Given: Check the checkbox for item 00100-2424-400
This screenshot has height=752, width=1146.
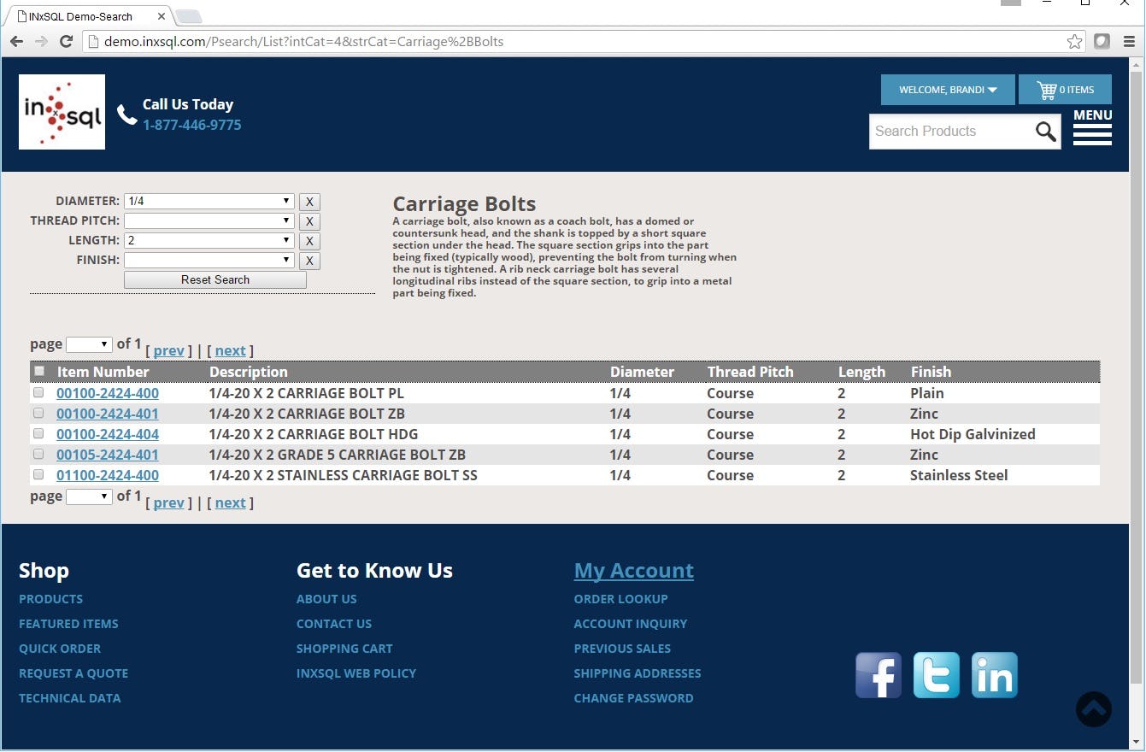Looking at the screenshot, I should coord(38,392).
